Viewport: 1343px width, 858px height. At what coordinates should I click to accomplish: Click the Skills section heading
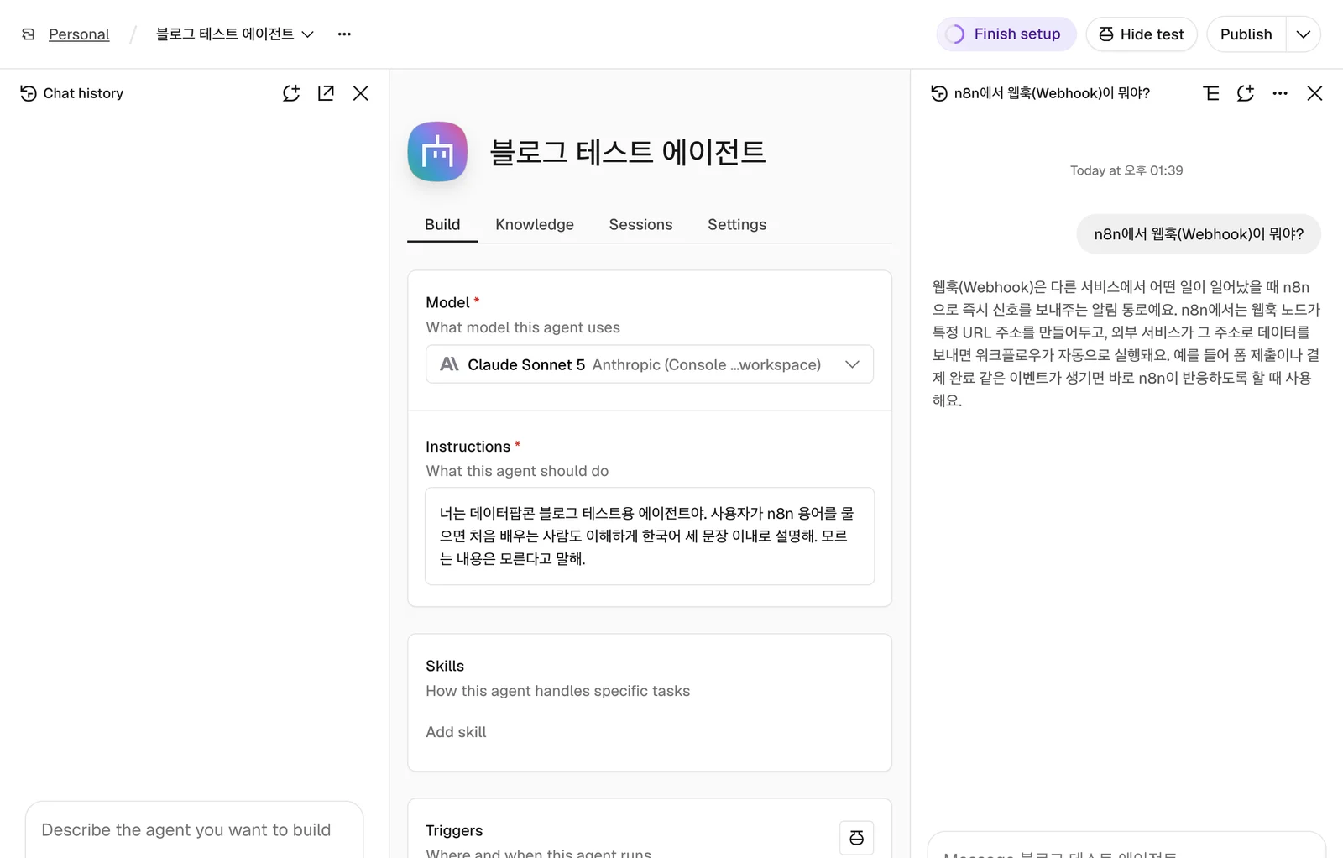coord(445,666)
